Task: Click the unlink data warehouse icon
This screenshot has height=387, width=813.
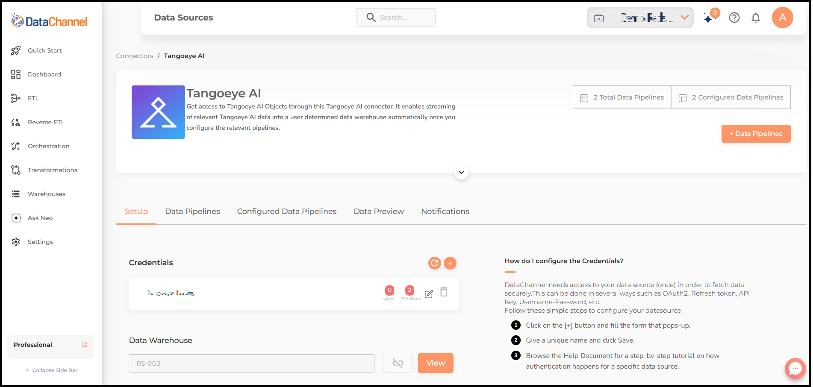Action: point(398,363)
